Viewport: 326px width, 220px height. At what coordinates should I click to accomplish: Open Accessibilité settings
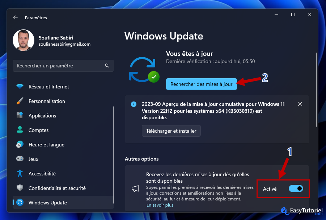pyautogui.click(x=63, y=174)
